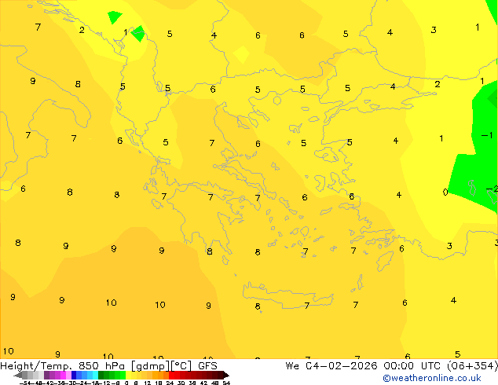The height and width of the screenshot is (385, 498).
Task: Click the map title 'Height/Temp. 850 hPa [gdmp][°C] GFS'
Action: (x=108, y=366)
